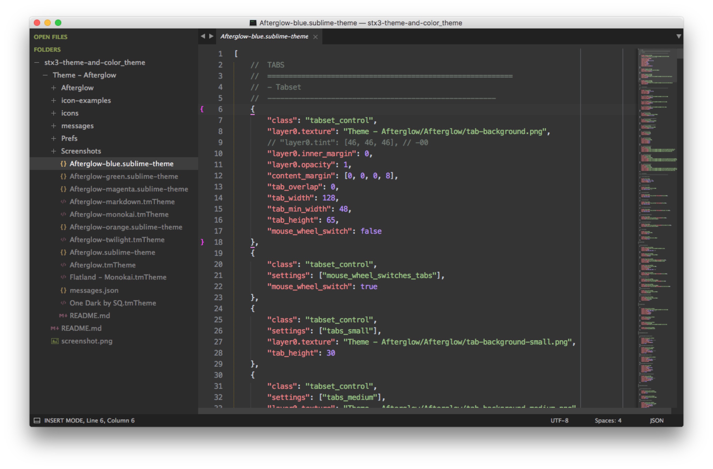Image resolution: width=713 pixels, height=469 pixels.
Task: Click the INSERT MODE line and column status
Action: [x=89, y=420]
